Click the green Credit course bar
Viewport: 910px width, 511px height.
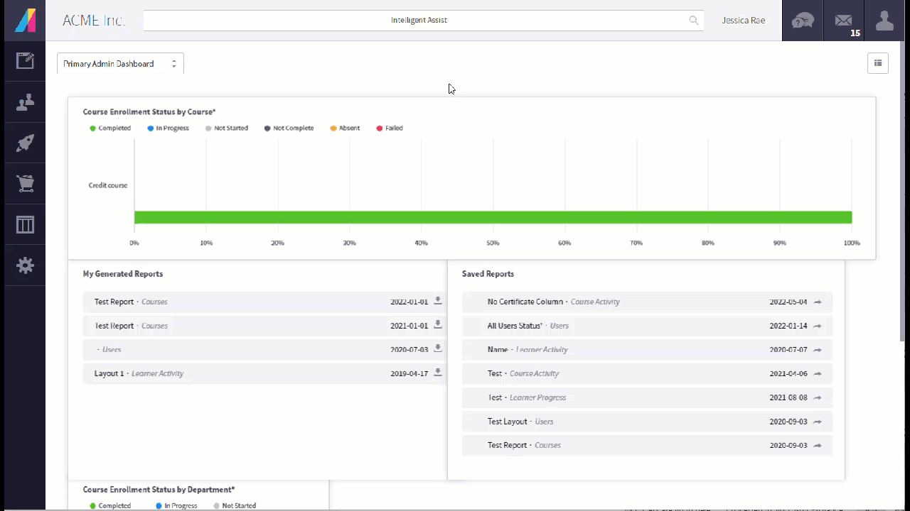click(493, 217)
